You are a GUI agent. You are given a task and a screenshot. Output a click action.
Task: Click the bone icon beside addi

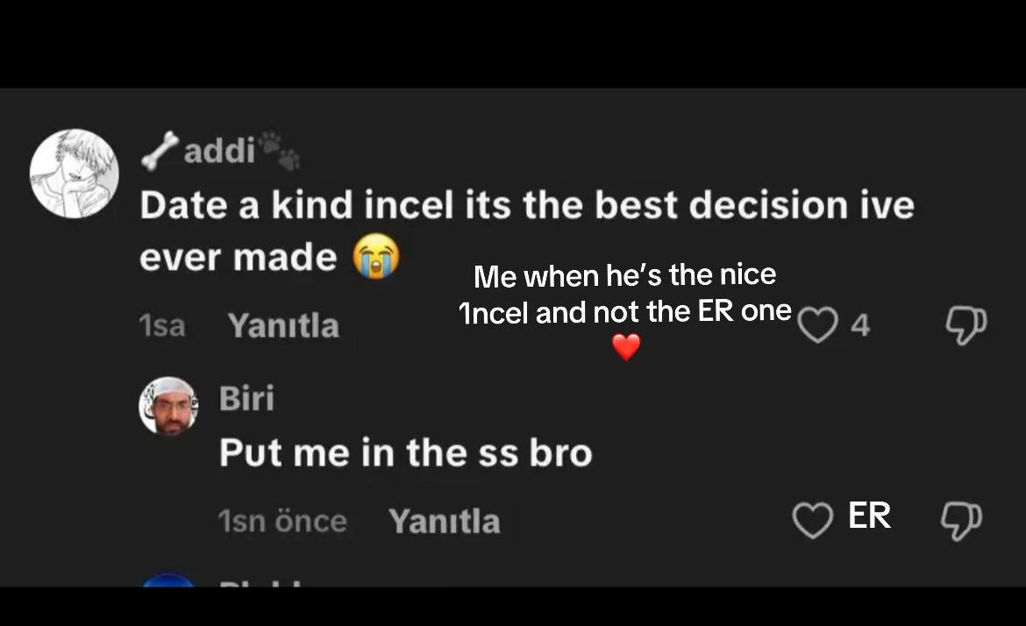tap(160, 151)
